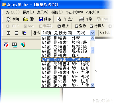The width and height of the screenshot is (114, 106).
Task: Click the F5 登録 register button
Action: 80,26
